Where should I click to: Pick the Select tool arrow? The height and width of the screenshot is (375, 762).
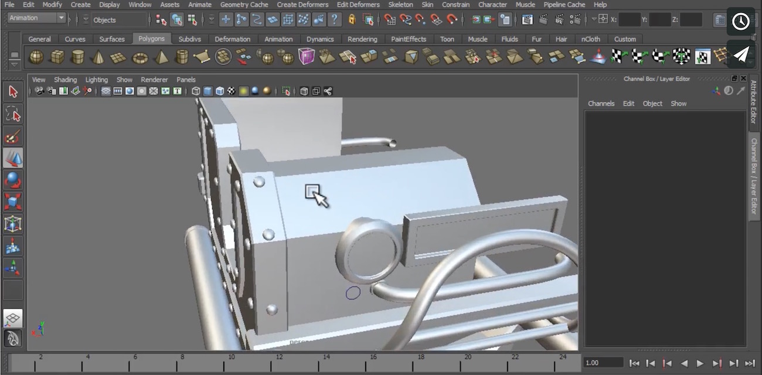click(x=13, y=91)
